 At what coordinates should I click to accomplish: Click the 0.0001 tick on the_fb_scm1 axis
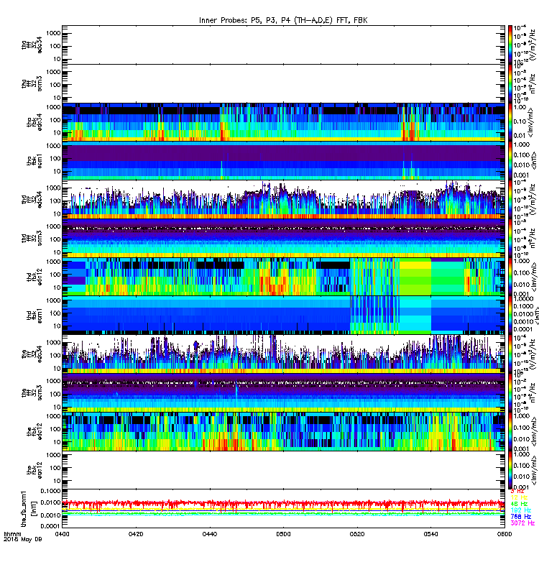(x=50, y=526)
